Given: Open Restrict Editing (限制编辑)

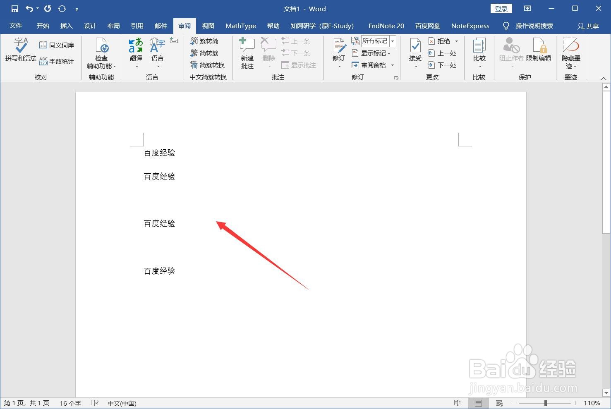Looking at the screenshot, I should [539, 50].
